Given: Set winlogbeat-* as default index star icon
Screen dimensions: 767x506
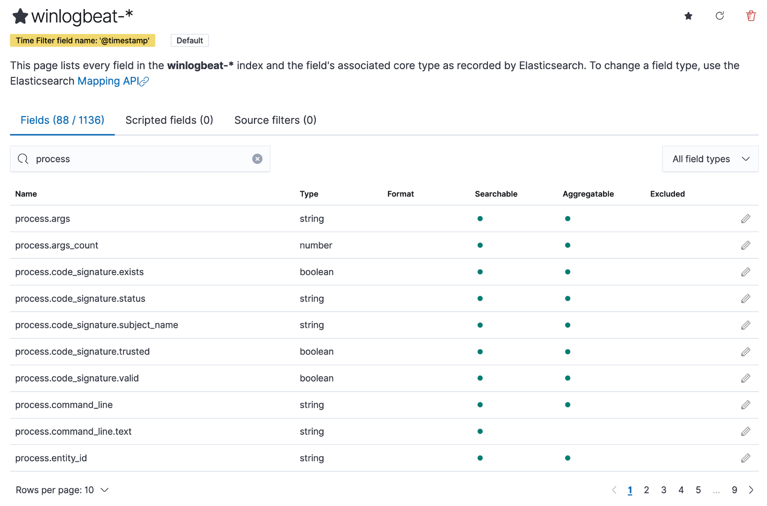Looking at the screenshot, I should tap(688, 16).
